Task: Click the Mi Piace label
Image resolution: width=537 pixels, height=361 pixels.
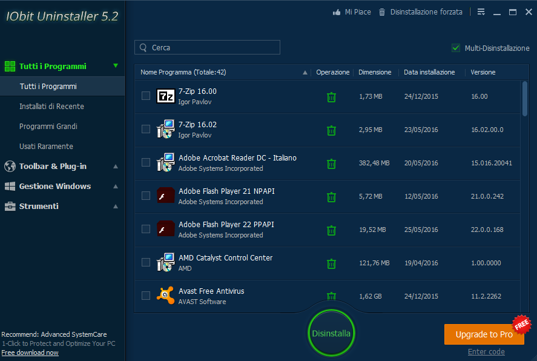Action: 358,12
